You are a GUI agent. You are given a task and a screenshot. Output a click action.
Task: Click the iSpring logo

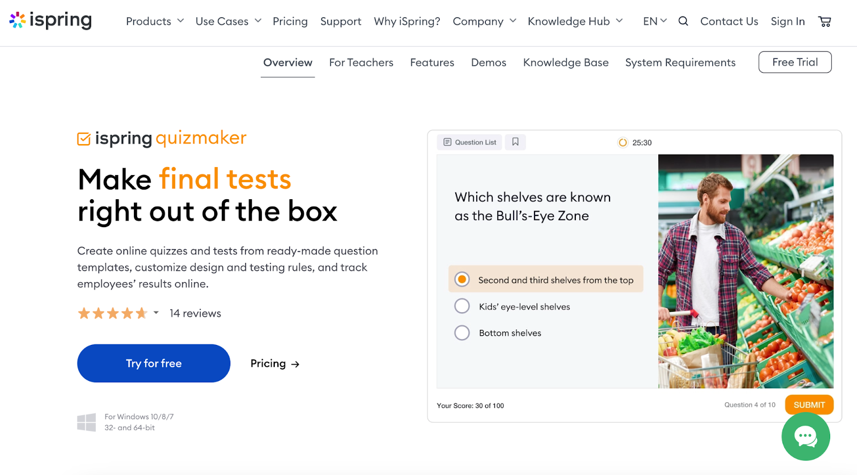tap(51, 20)
